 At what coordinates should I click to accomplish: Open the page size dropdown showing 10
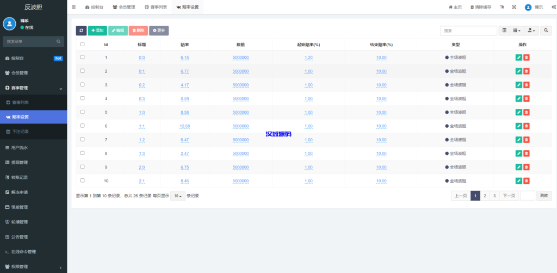177,196
